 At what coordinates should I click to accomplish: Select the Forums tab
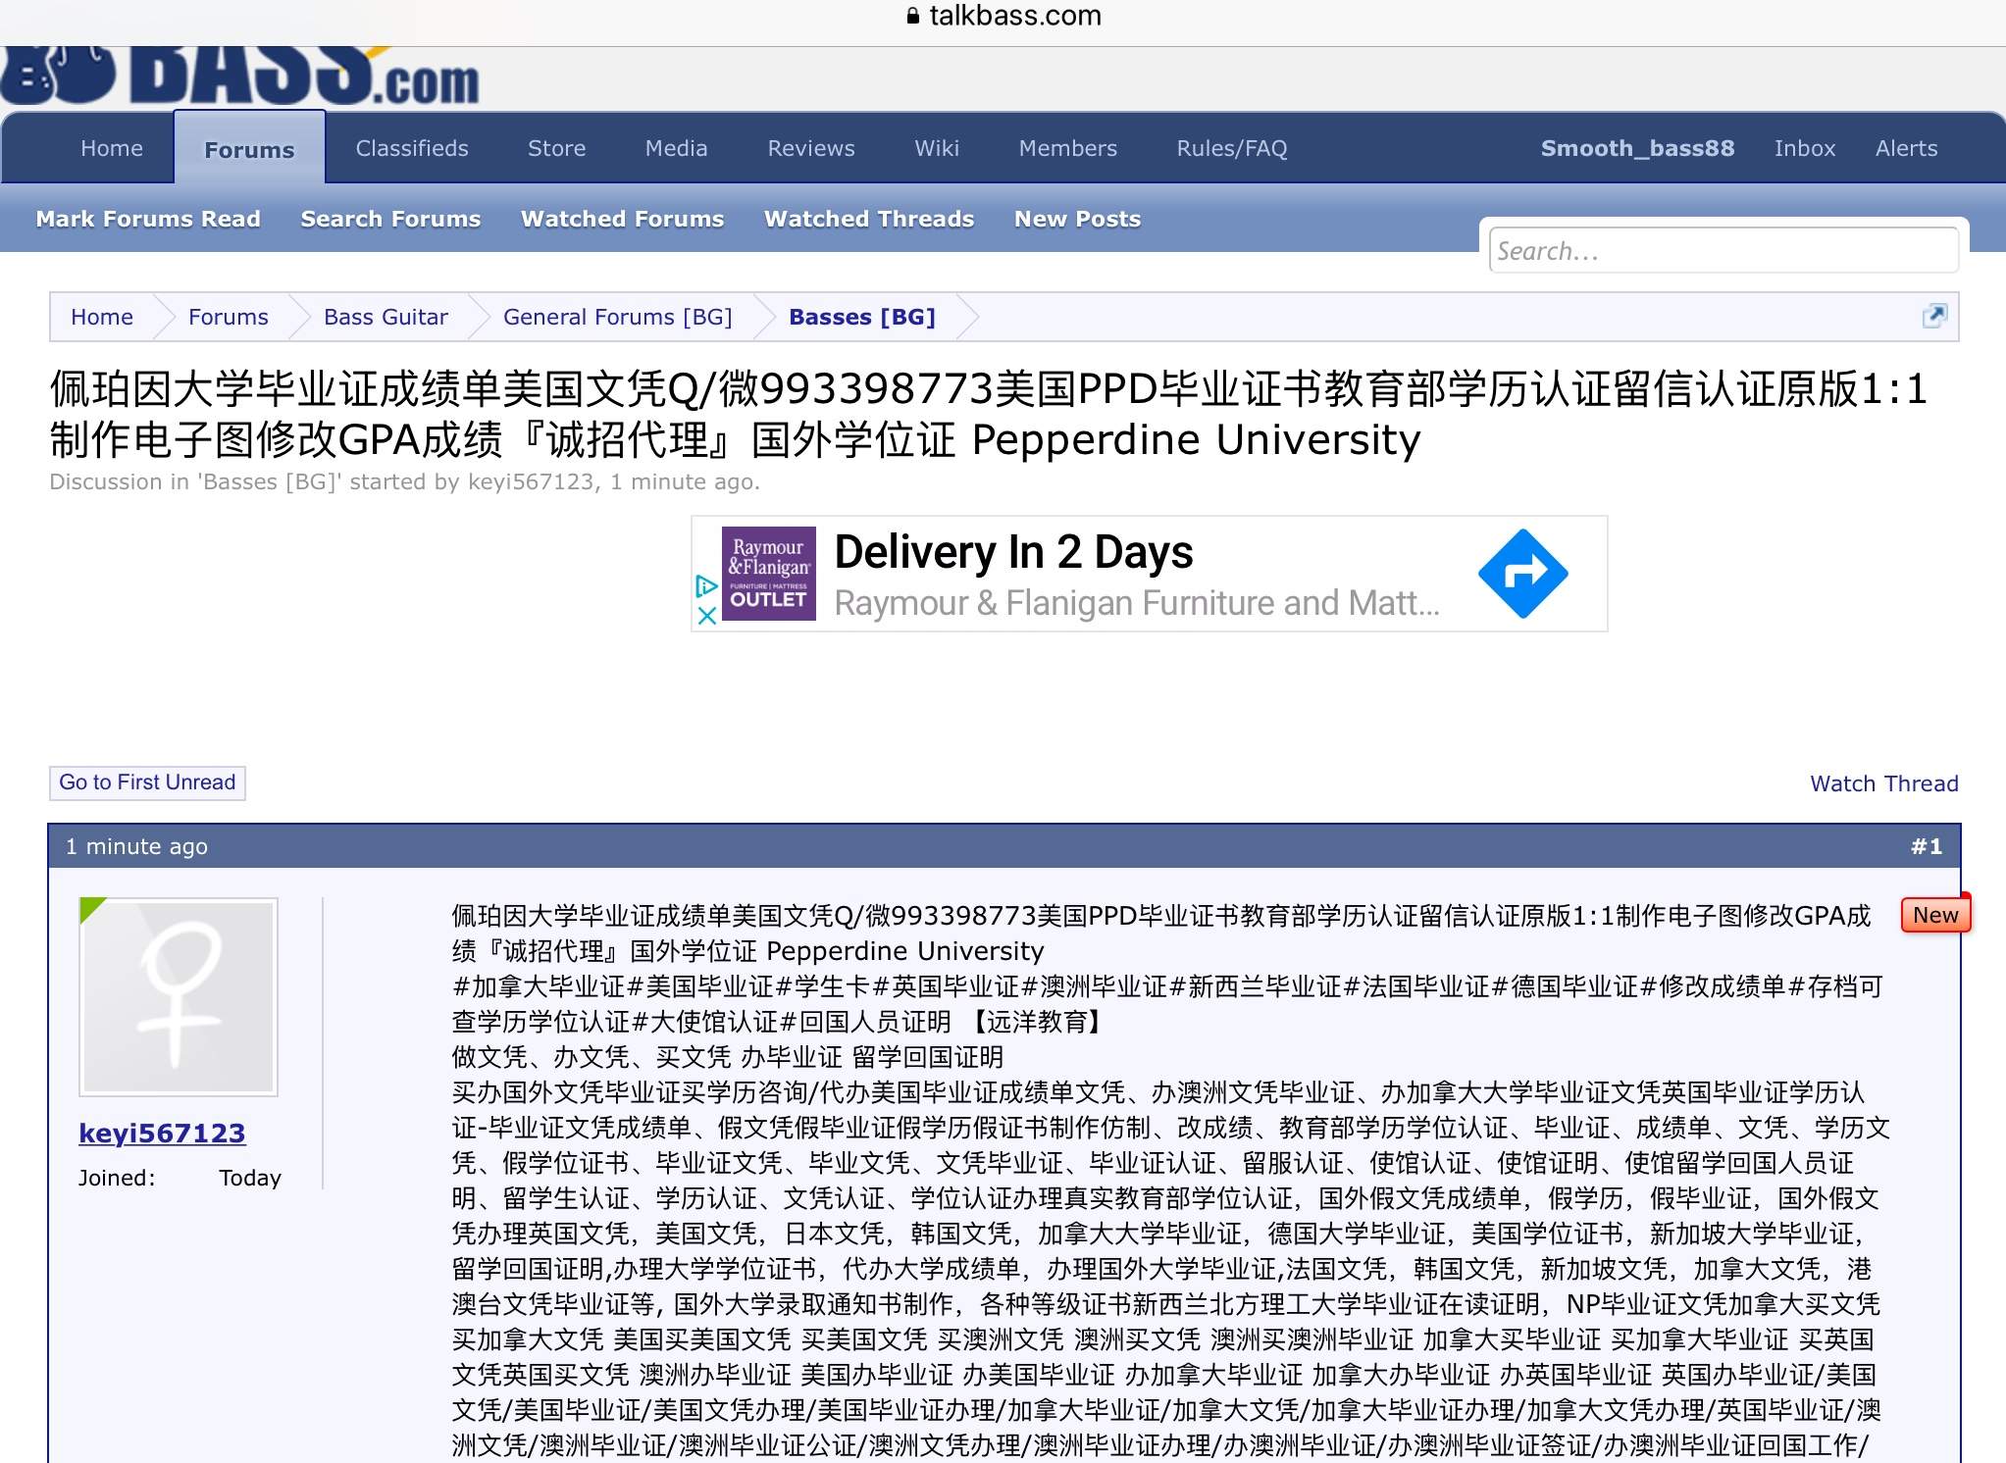249,149
